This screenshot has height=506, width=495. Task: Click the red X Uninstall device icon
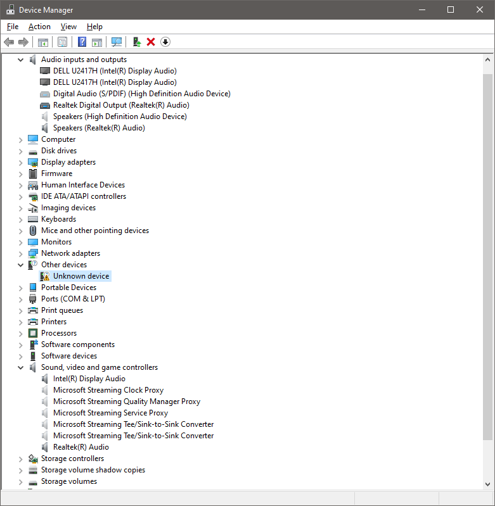(151, 42)
